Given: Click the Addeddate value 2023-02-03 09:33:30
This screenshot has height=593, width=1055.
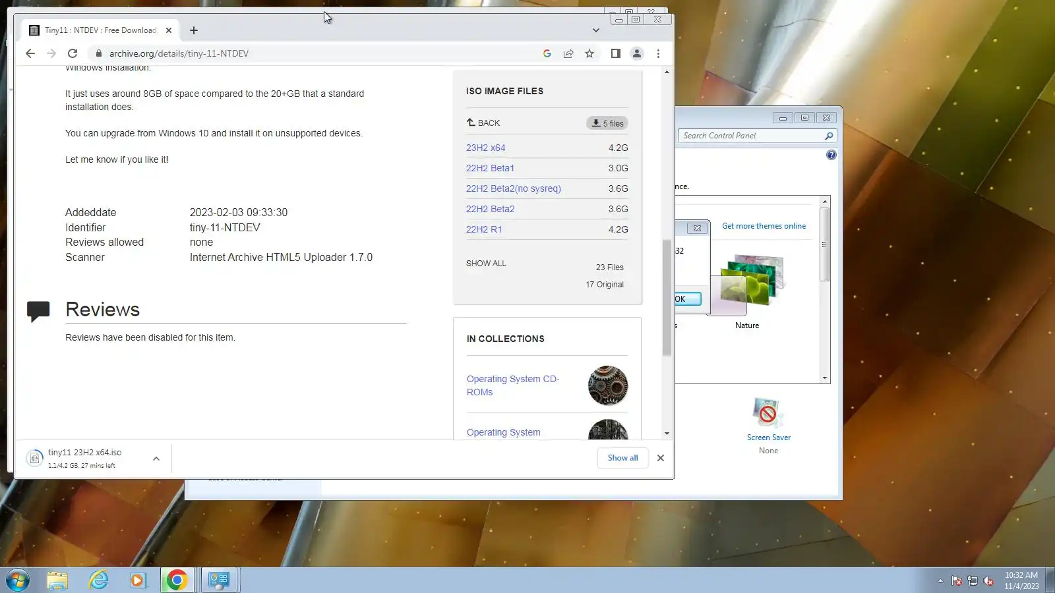Looking at the screenshot, I should point(239,212).
